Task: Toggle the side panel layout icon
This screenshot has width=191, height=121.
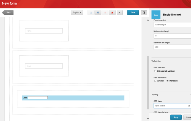Action: click(x=144, y=12)
